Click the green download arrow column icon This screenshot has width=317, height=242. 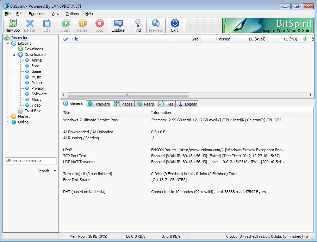305,39
